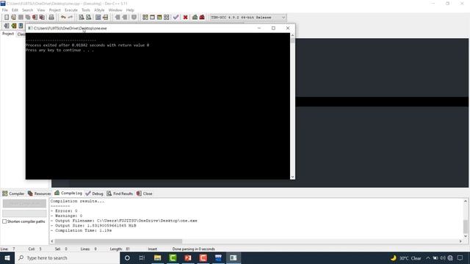Viewport: 470px width, 264px height.
Task: Switch to the Resources bottom tab
Action: click(39, 194)
